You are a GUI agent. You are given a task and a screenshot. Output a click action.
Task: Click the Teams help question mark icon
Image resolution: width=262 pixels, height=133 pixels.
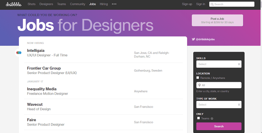tap(212, 119)
